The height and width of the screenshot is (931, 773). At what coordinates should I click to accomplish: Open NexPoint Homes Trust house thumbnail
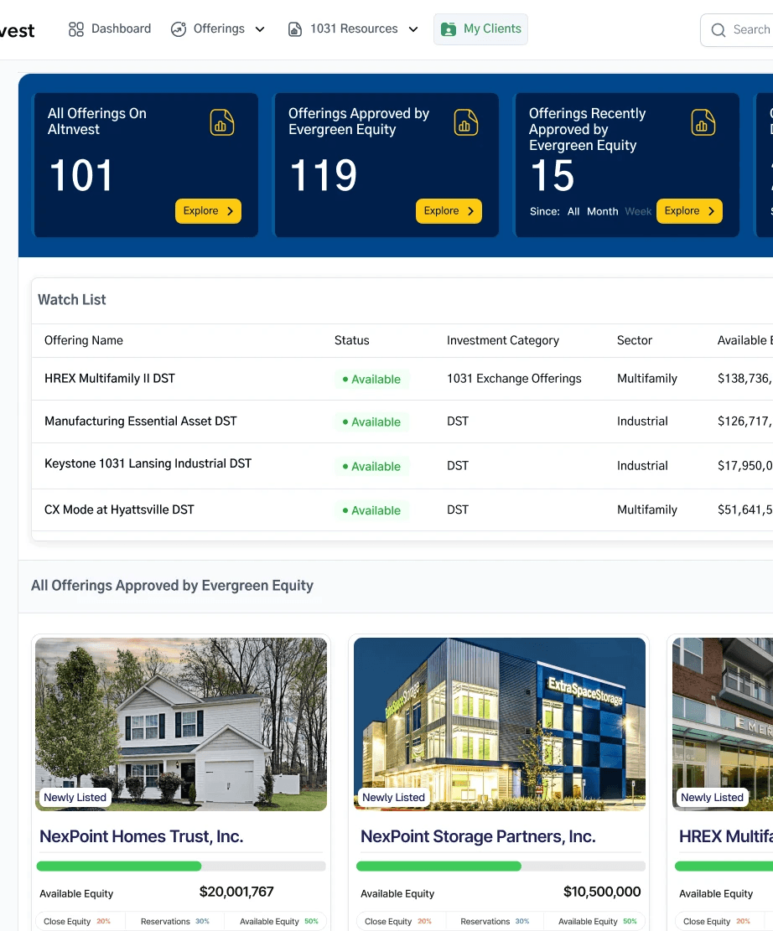point(181,724)
